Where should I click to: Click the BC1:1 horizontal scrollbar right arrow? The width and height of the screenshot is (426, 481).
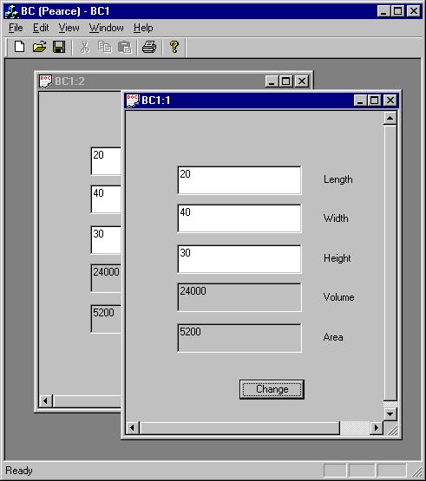[377, 427]
